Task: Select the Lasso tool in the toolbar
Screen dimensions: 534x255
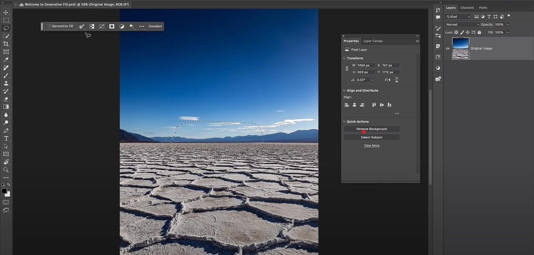Action: (6, 28)
